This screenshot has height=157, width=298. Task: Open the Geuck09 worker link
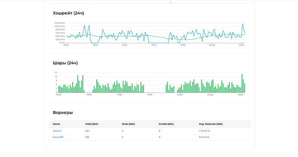click(x=58, y=137)
